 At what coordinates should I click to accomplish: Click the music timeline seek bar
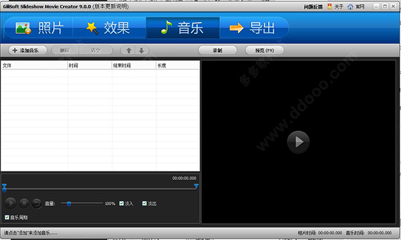point(100,189)
